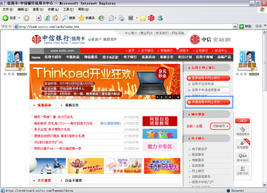Go to the browser Home page icon

56,18
